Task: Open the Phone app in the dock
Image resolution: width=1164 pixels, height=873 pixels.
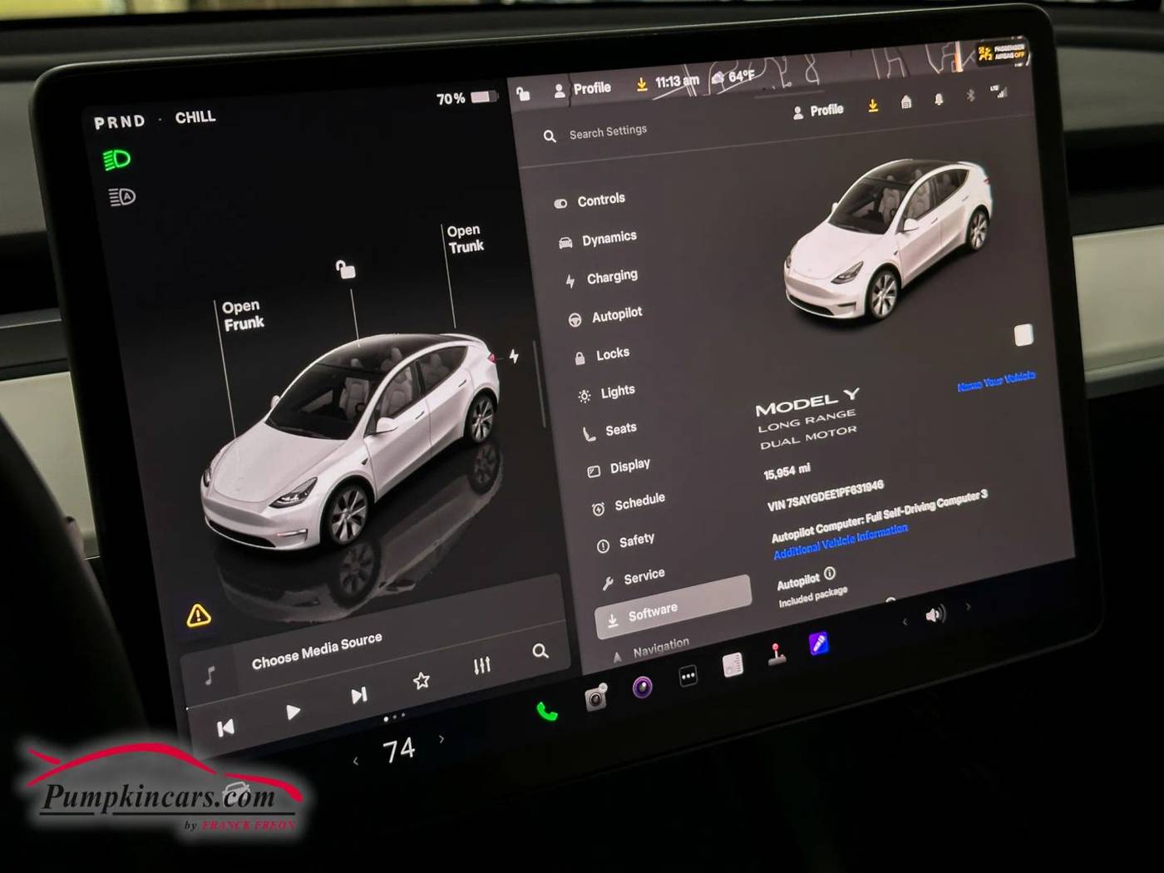Action: point(546,711)
